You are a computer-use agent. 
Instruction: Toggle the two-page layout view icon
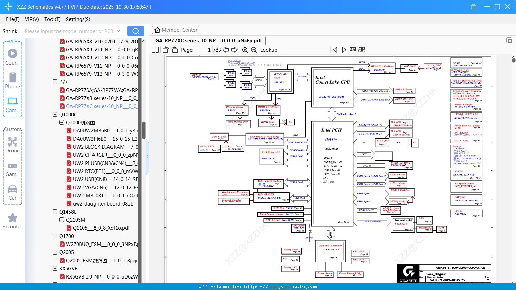[156, 50]
